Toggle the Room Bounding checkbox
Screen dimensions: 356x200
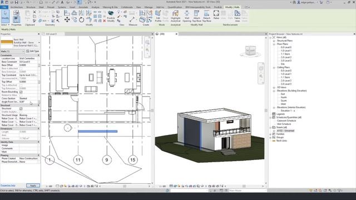coord(21,92)
